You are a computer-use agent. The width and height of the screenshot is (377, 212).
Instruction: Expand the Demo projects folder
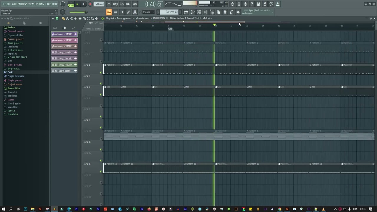[x=15, y=43]
